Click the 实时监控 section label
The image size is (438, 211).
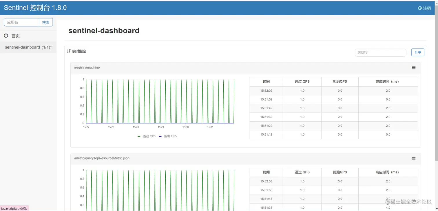(79, 51)
